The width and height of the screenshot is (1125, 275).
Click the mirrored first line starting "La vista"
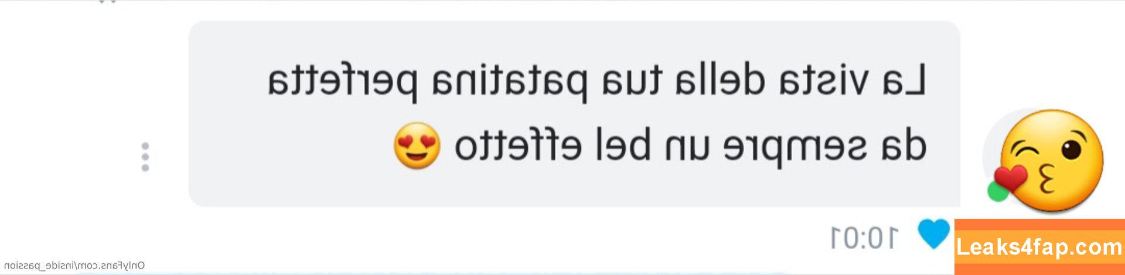(596, 81)
